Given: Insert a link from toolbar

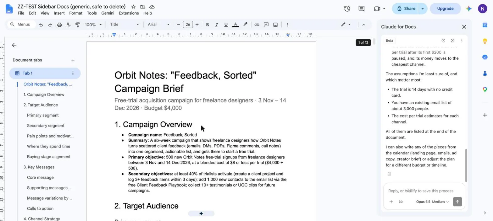Looking at the screenshot, I should (257, 24).
